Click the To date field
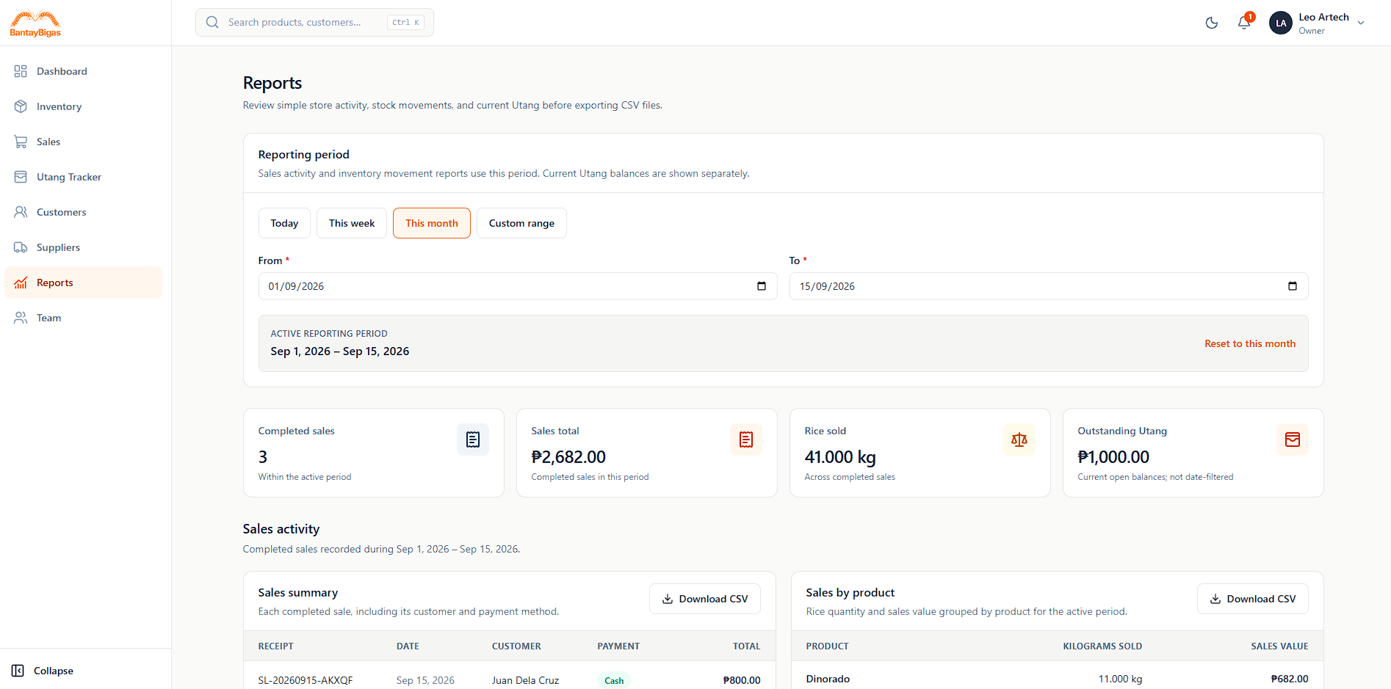 pyautogui.click(x=1049, y=286)
